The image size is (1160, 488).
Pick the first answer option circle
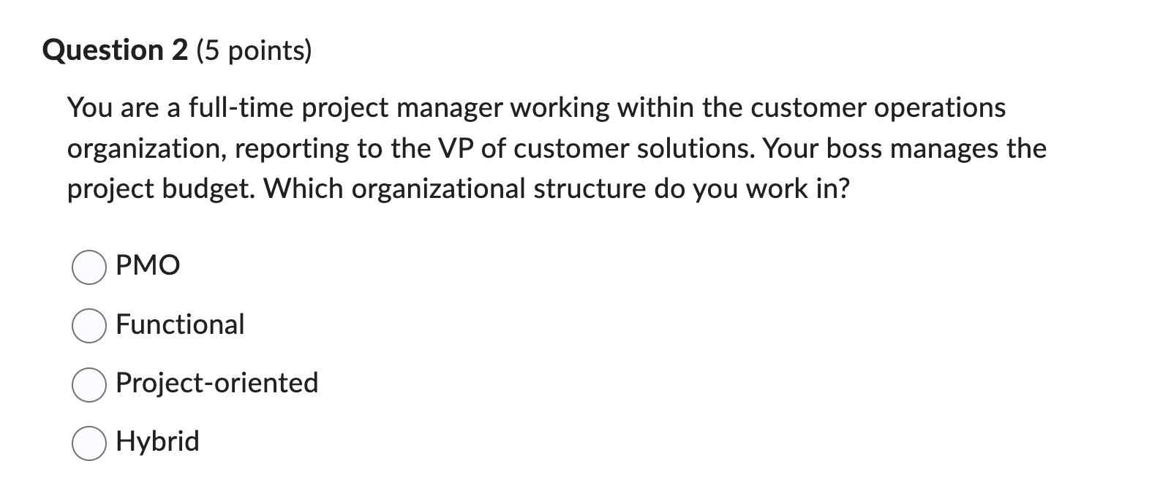pyautogui.click(x=89, y=268)
